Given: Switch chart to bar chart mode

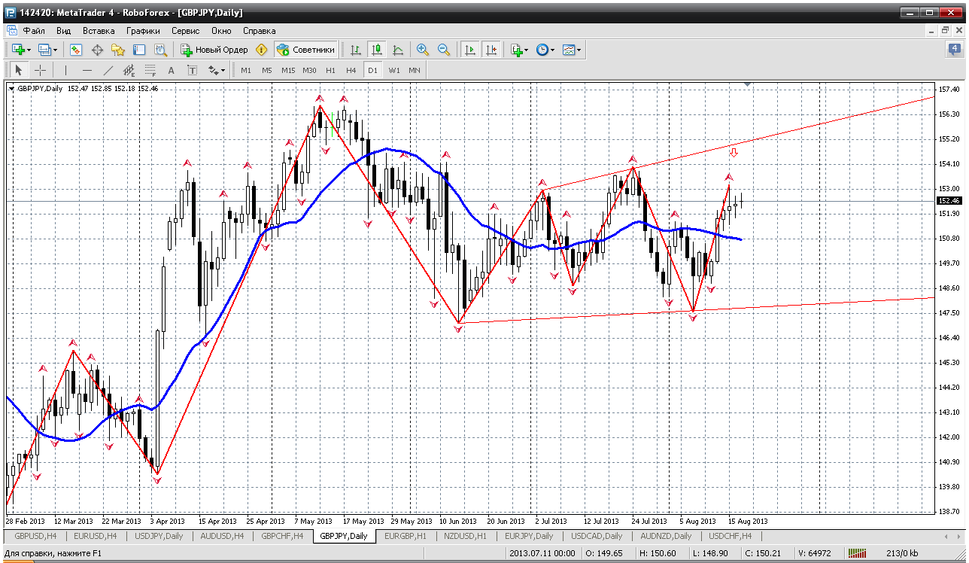Looking at the screenshot, I should tap(356, 50).
